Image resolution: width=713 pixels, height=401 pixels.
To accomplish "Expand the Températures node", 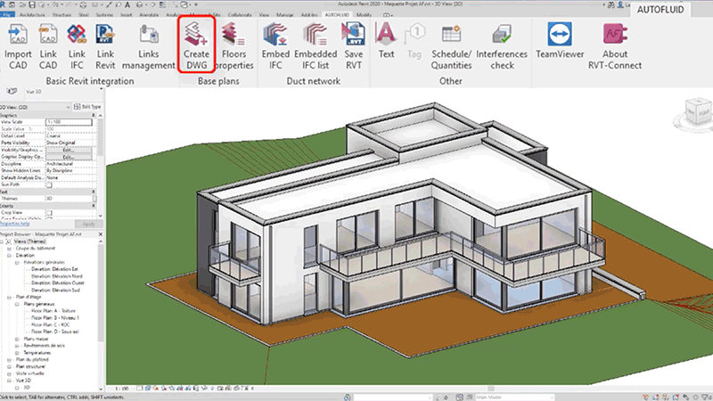I will (x=17, y=353).
